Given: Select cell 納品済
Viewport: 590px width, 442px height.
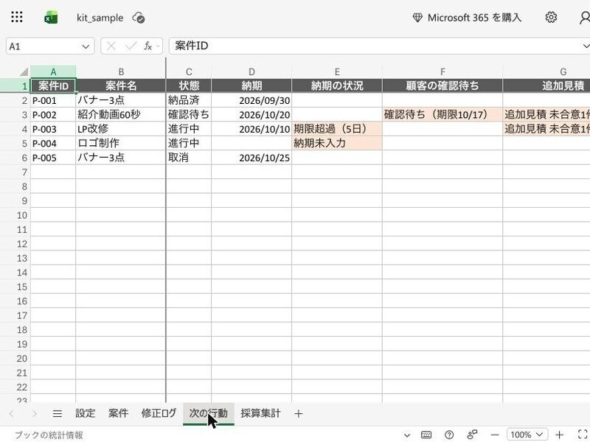Looking at the screenshot, I should pos(189,100).
